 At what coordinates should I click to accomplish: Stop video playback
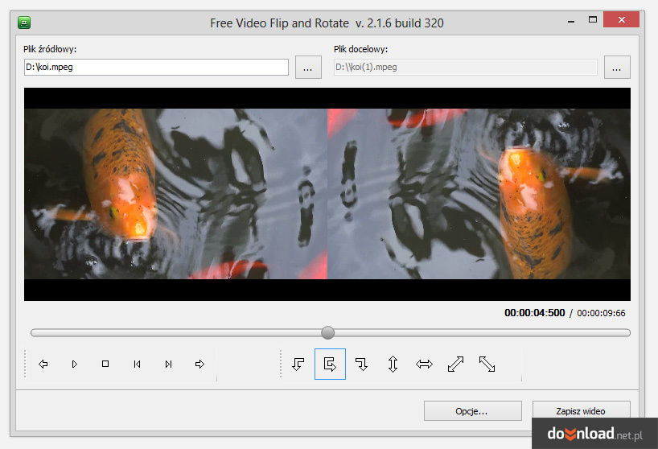[x=105, y=364]
